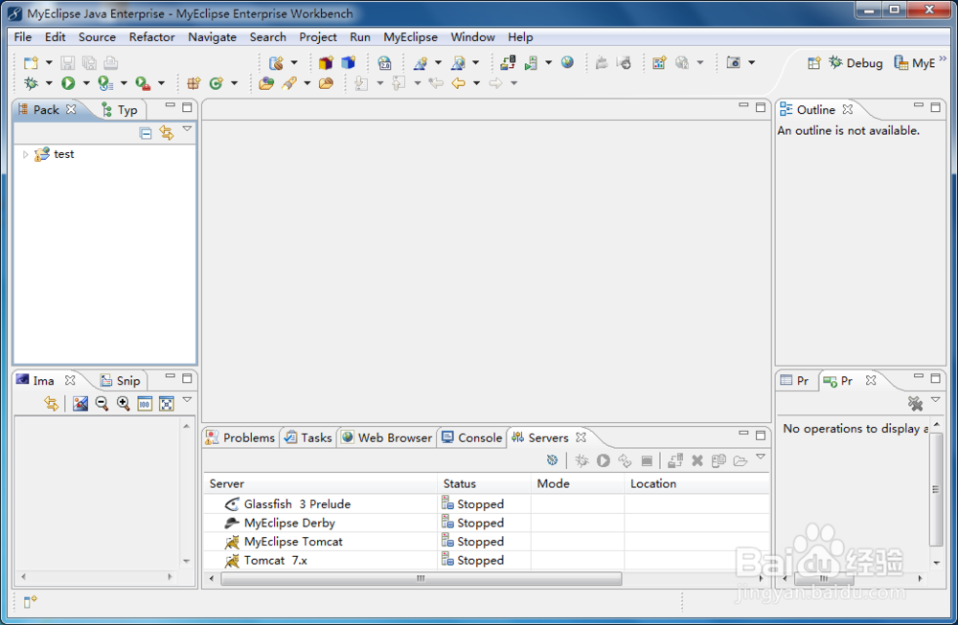Click Collapse All in Package Explorer
The width and height of the screenshot is (958, 625).
coord(146,133)
